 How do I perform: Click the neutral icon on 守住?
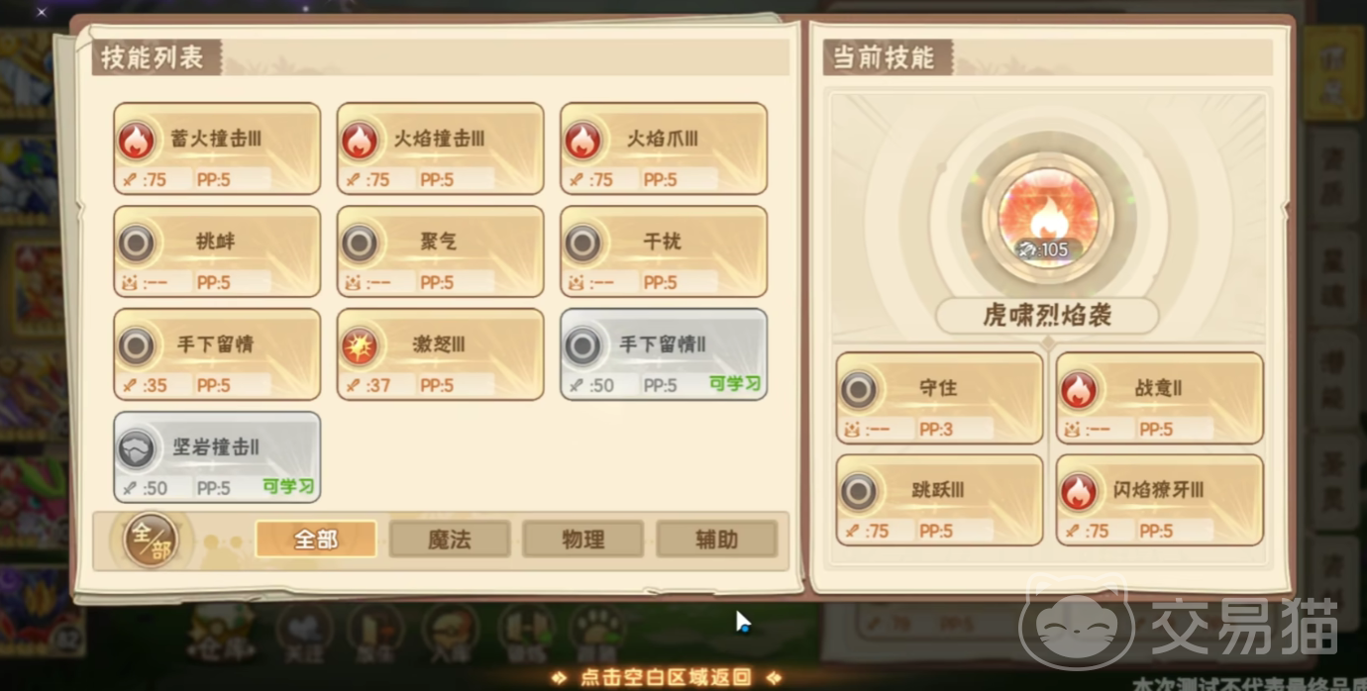(859, 390)
